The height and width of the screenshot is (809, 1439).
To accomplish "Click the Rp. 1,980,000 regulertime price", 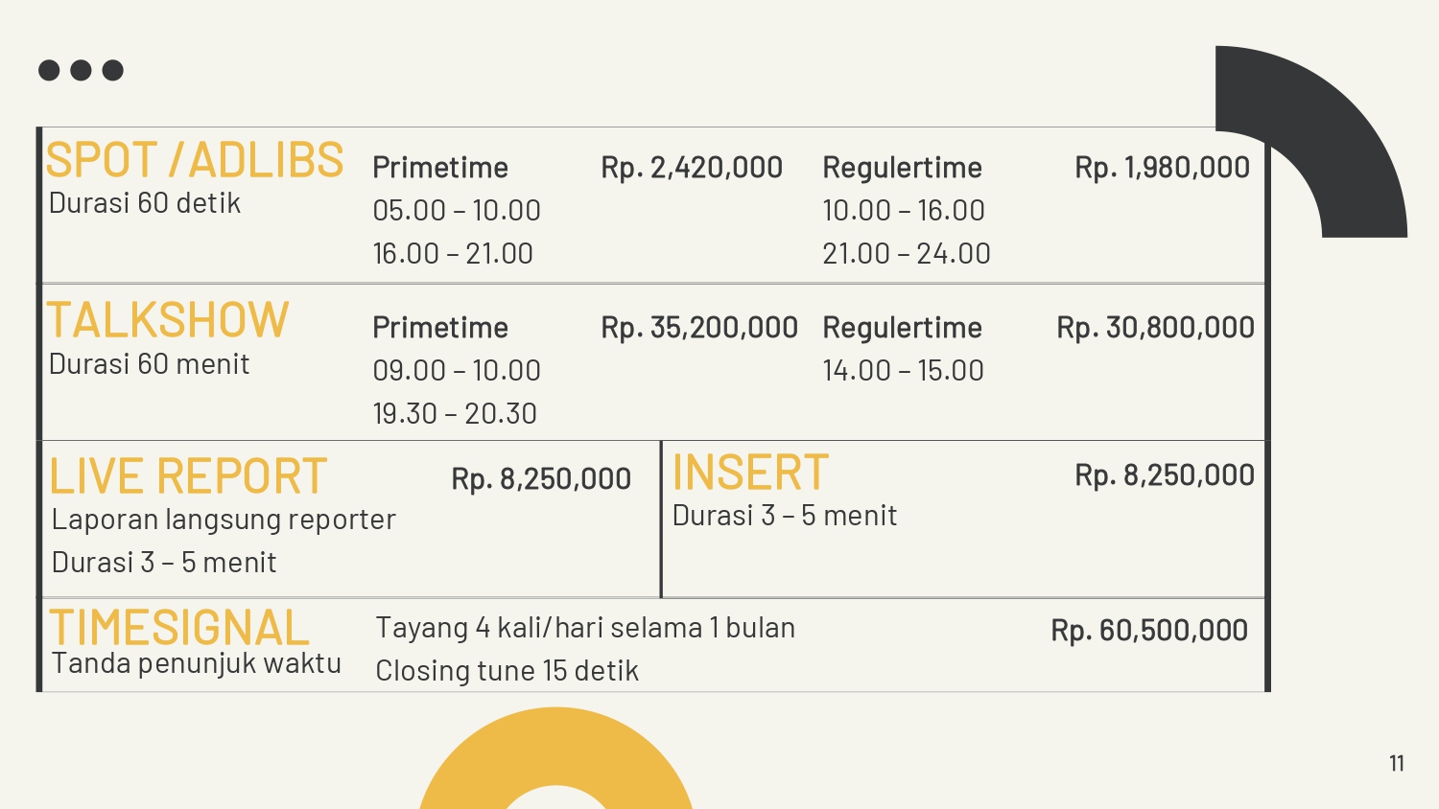I will point(1162,168).
